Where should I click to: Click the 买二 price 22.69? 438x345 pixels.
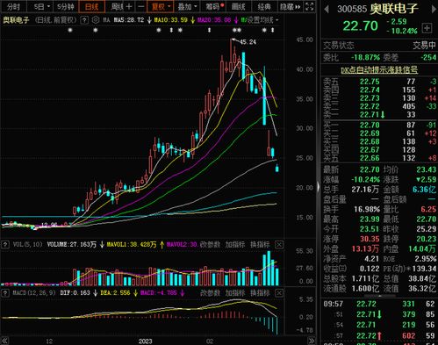pyautogui.click(x=370, y=133)
